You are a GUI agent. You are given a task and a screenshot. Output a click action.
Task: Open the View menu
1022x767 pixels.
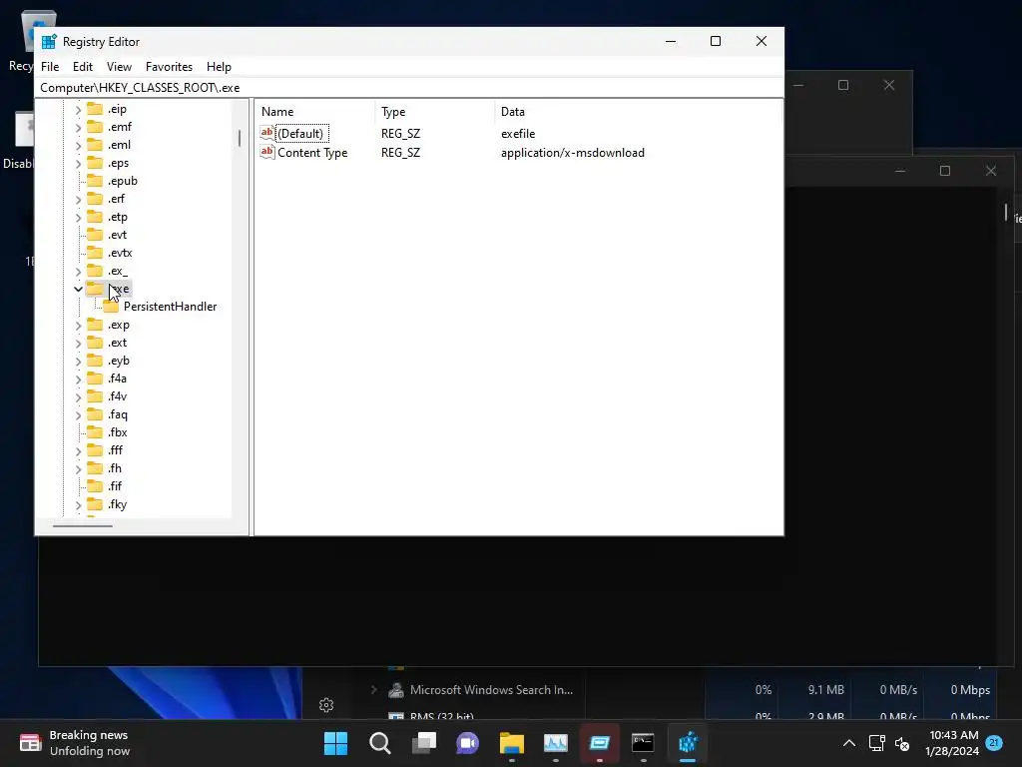[x=119, y=67]
